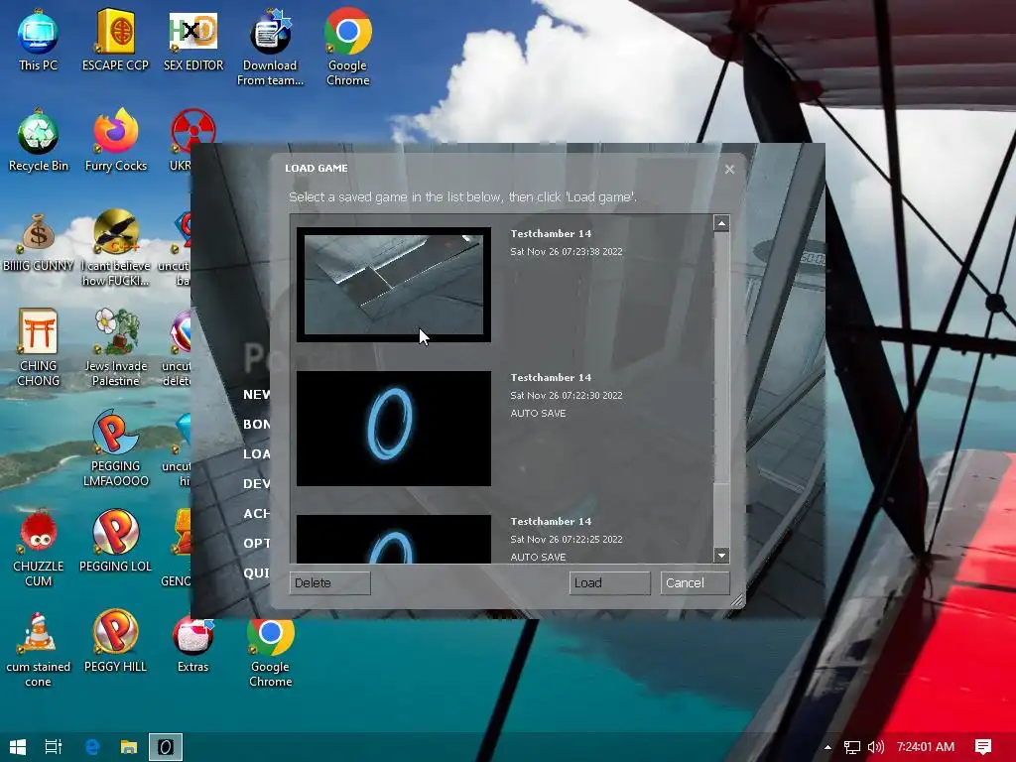The height and width of the screenshot is (762, 1016).
Task: Choose OPT(ions) in Portal main menu
Action: tap(257, 544)
